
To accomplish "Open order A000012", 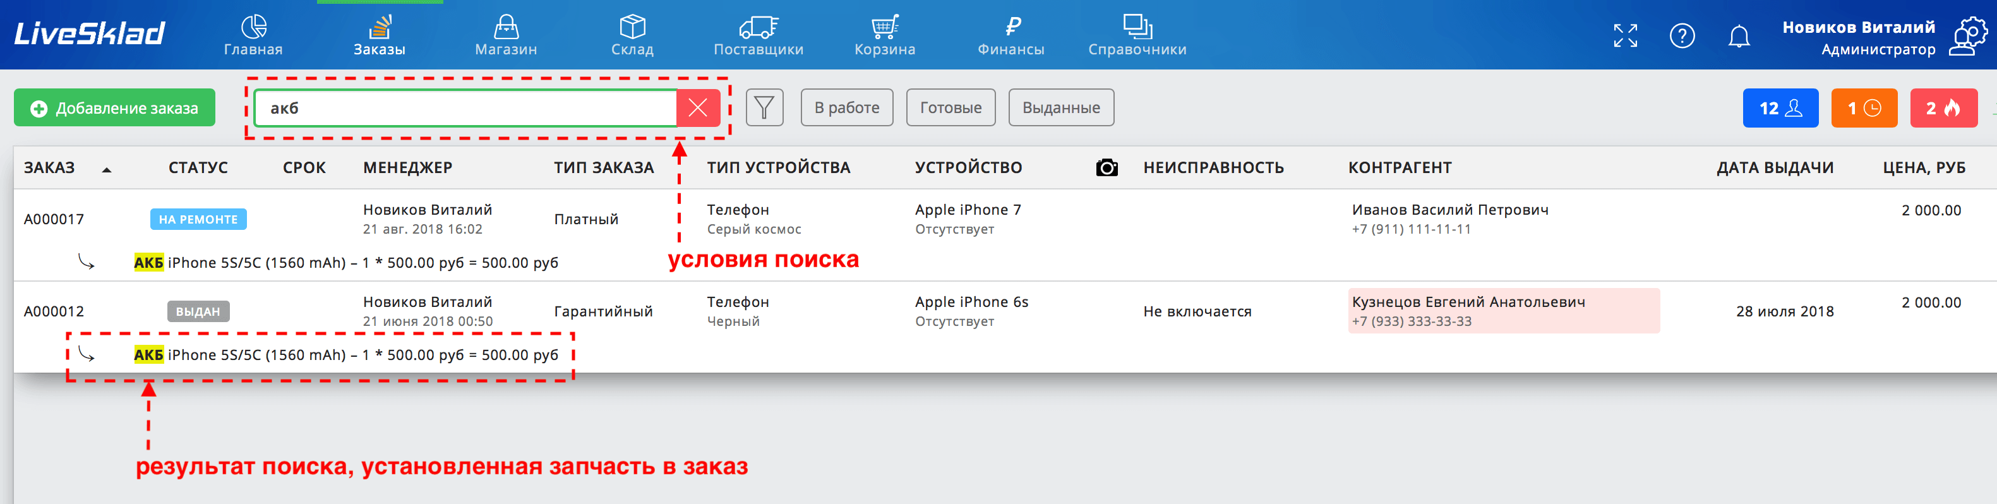I will (54, 312).
